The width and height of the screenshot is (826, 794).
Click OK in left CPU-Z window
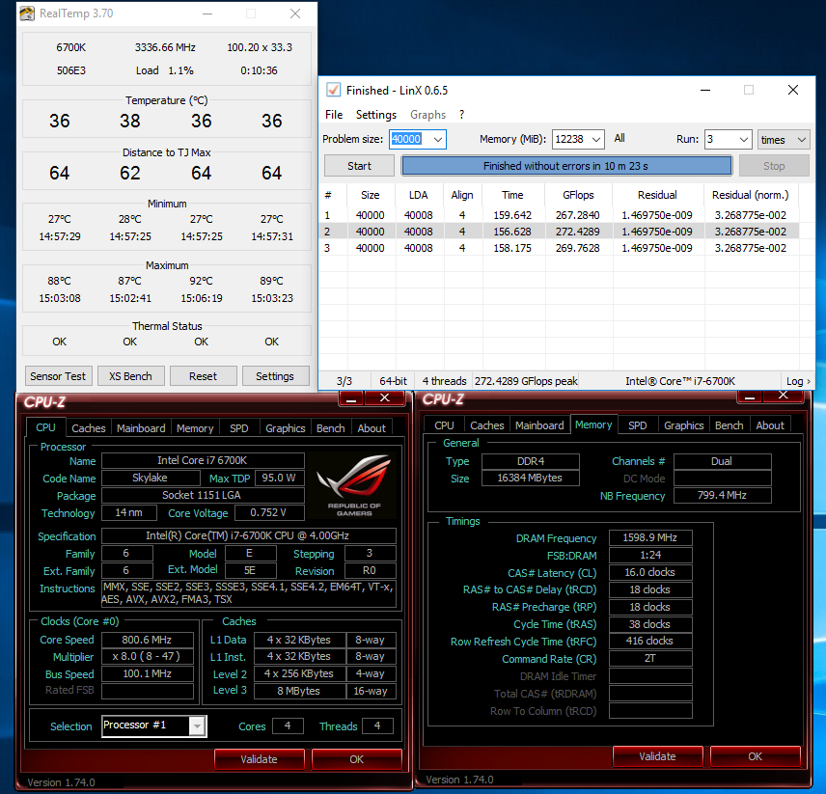click(x=357, y=759)
